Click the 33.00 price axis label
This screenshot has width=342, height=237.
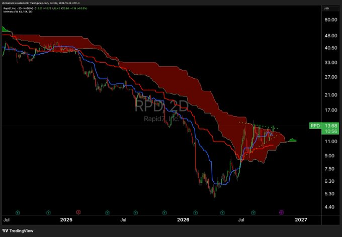[330, 63]
